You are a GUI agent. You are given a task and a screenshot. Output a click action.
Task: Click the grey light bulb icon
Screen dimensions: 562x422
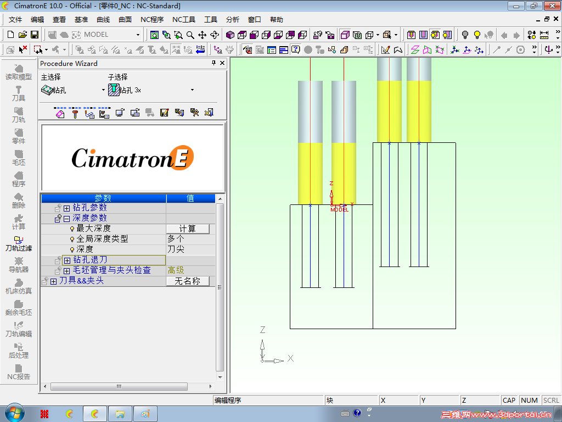(465, 35)
